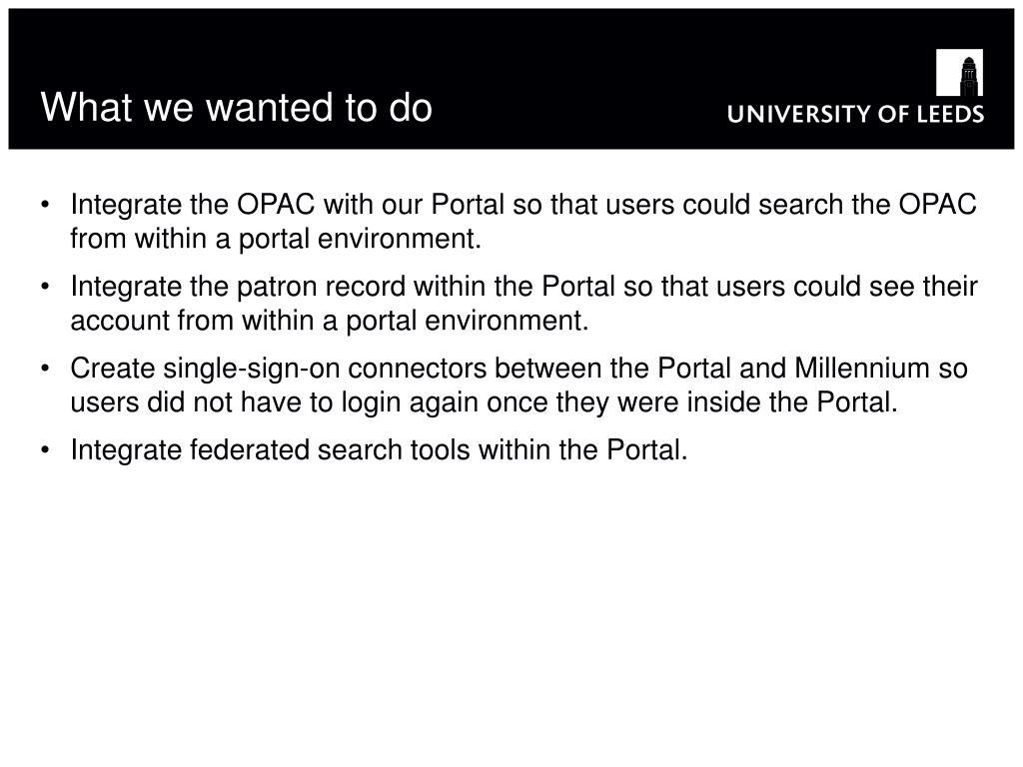Click the line 'account from within a portal environment.'
1023x767 pixels.
[x=330, y=321]
